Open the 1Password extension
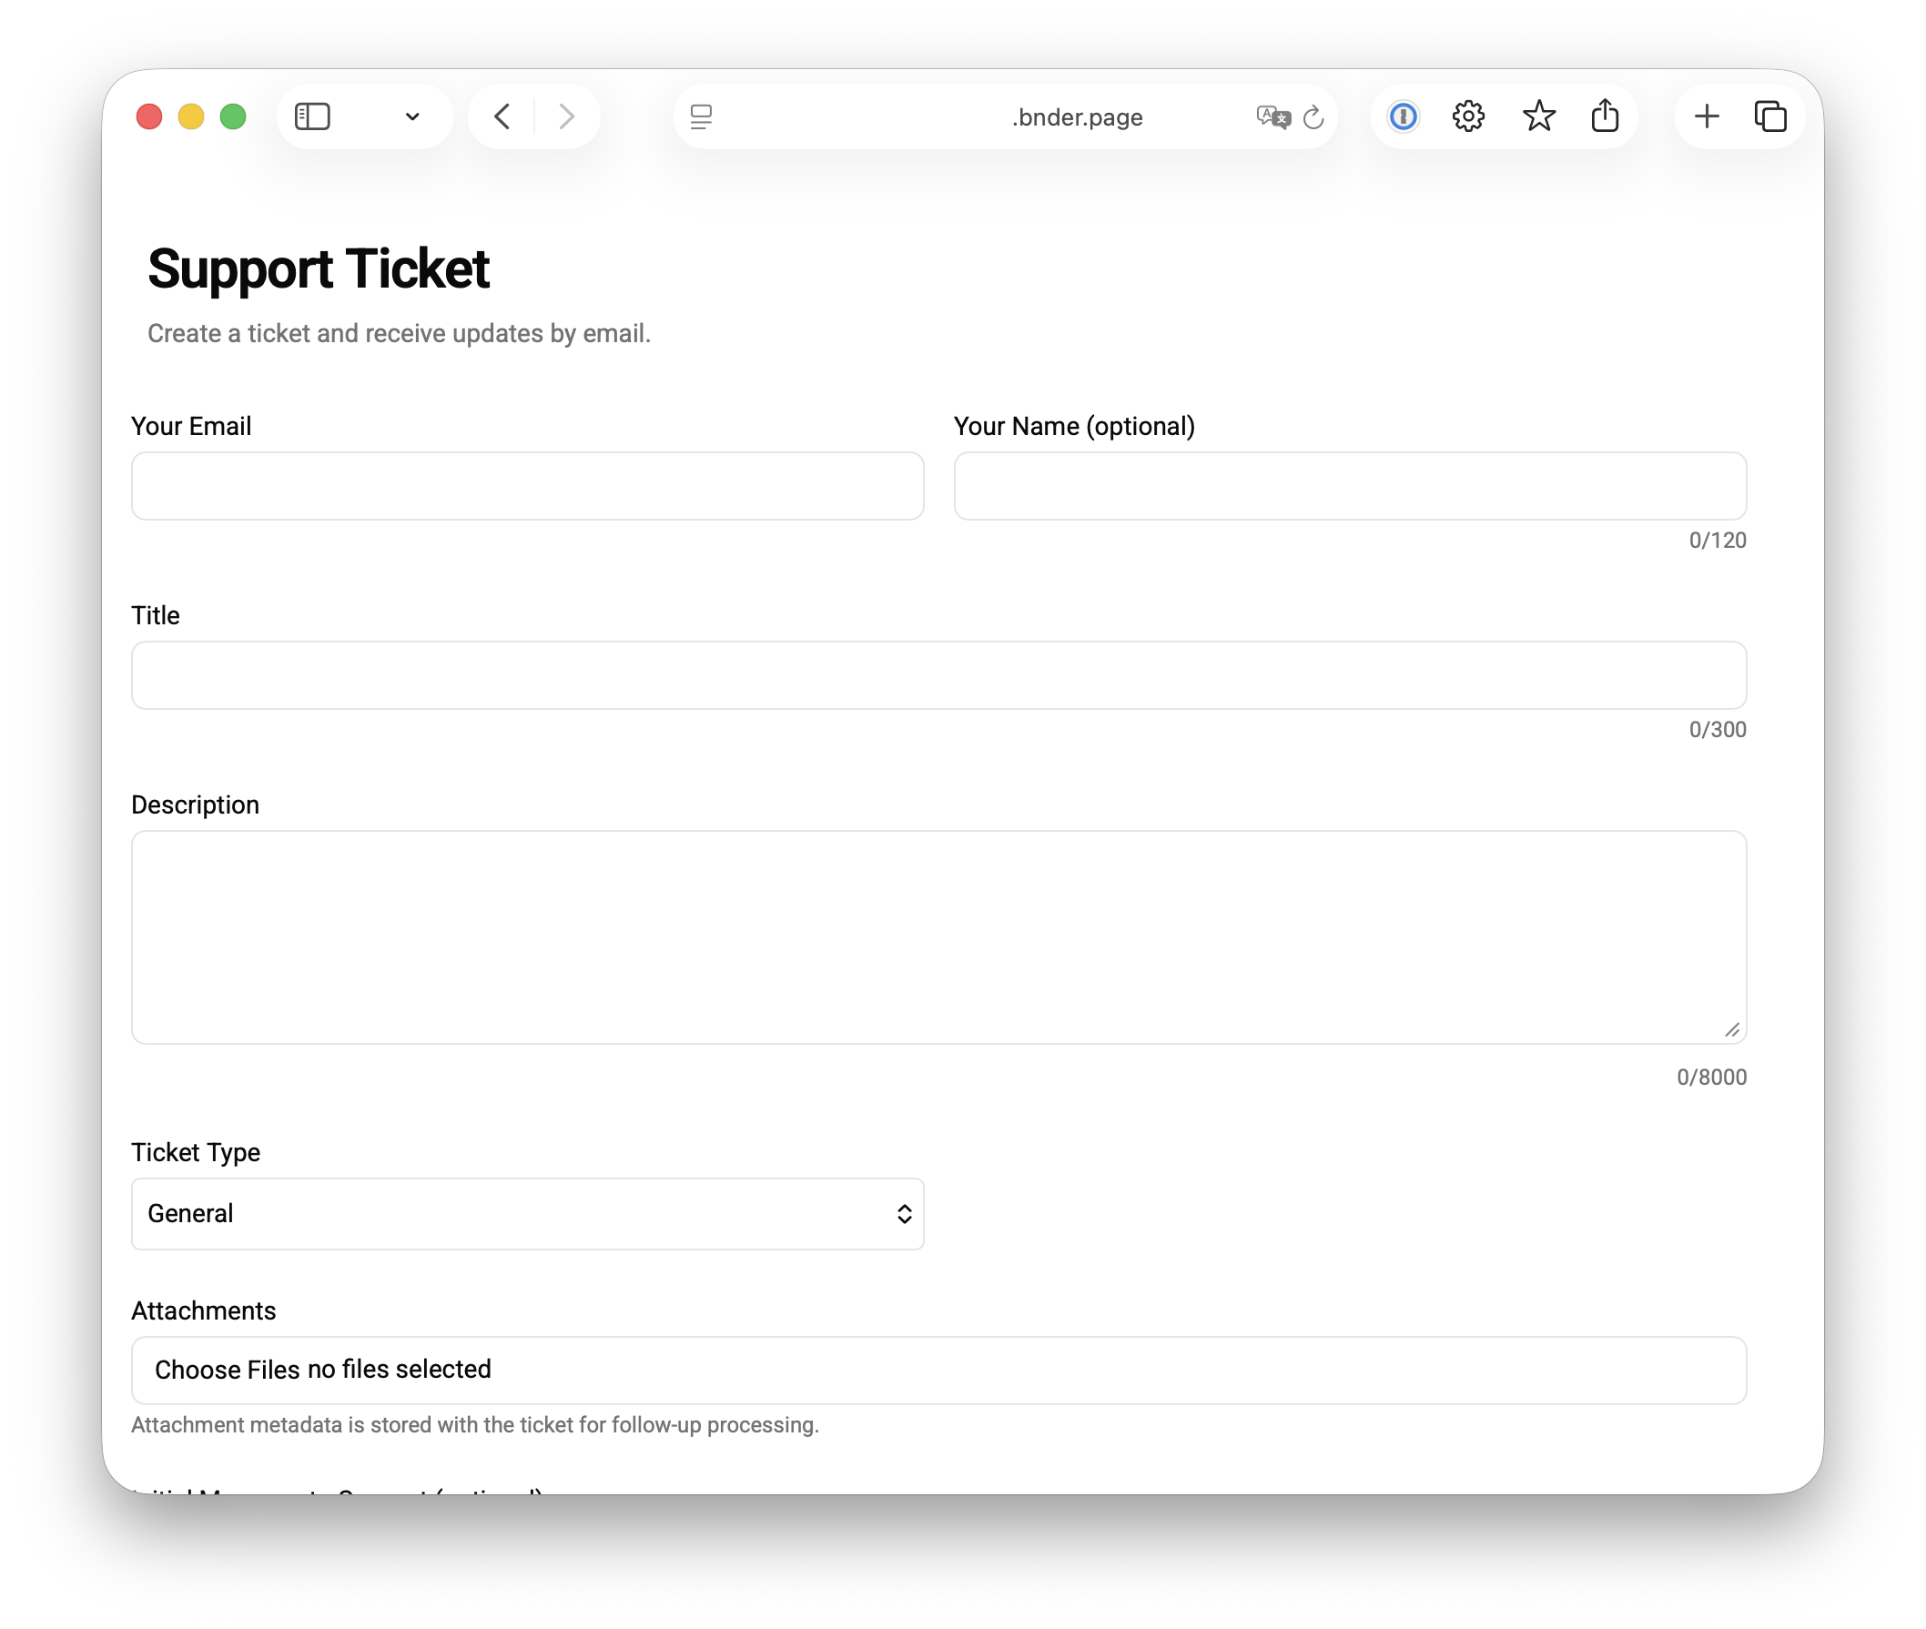 point(1403,116)
